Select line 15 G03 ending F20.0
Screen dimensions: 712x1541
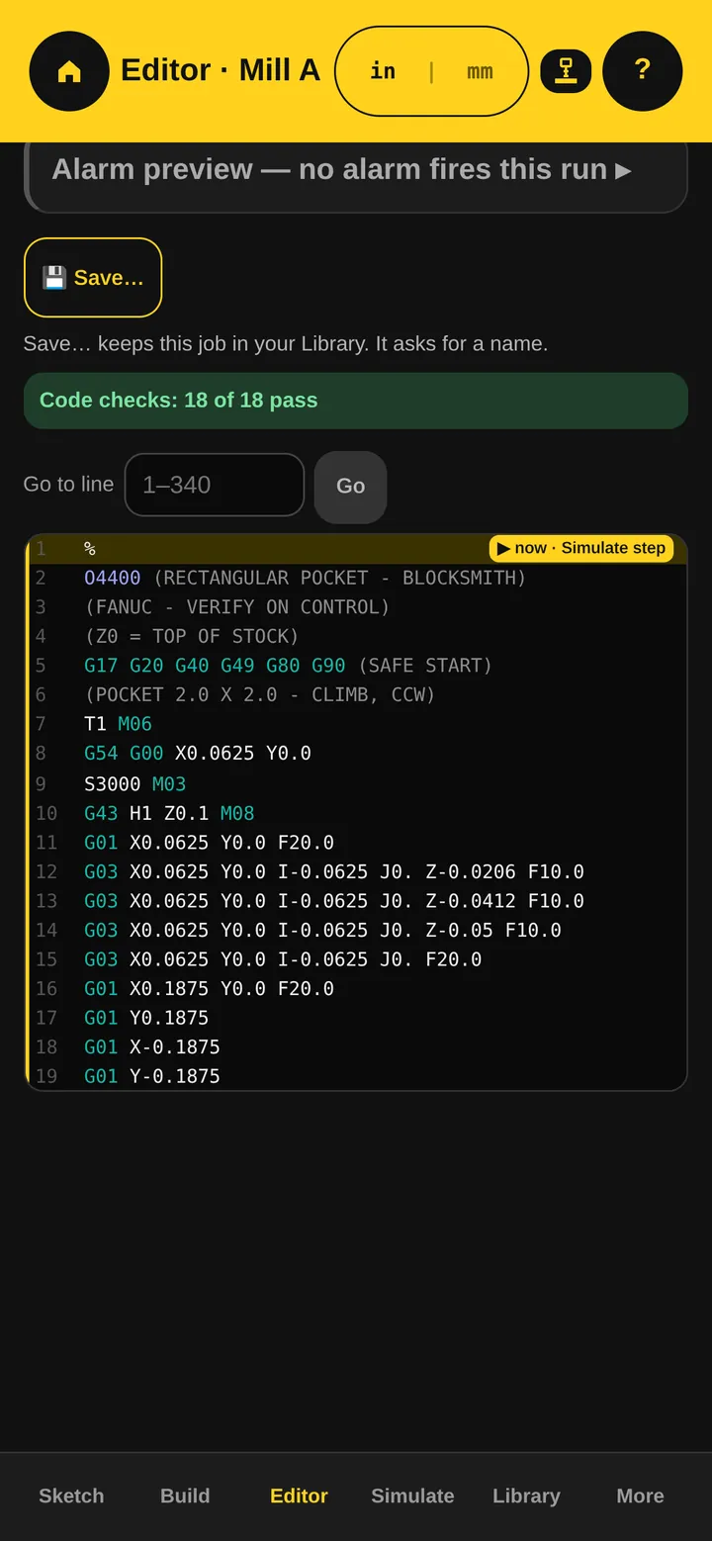[356, 959]
